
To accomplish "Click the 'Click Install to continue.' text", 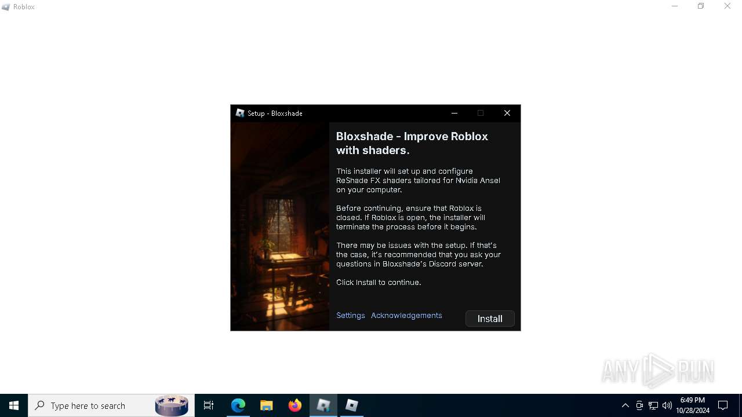I will point(379,283).
